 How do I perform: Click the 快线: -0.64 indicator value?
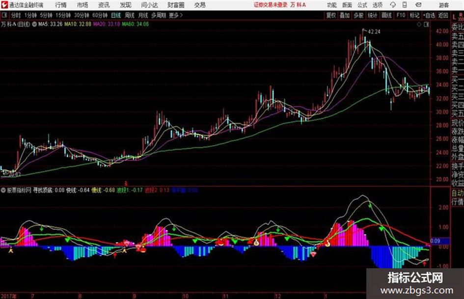78,190
